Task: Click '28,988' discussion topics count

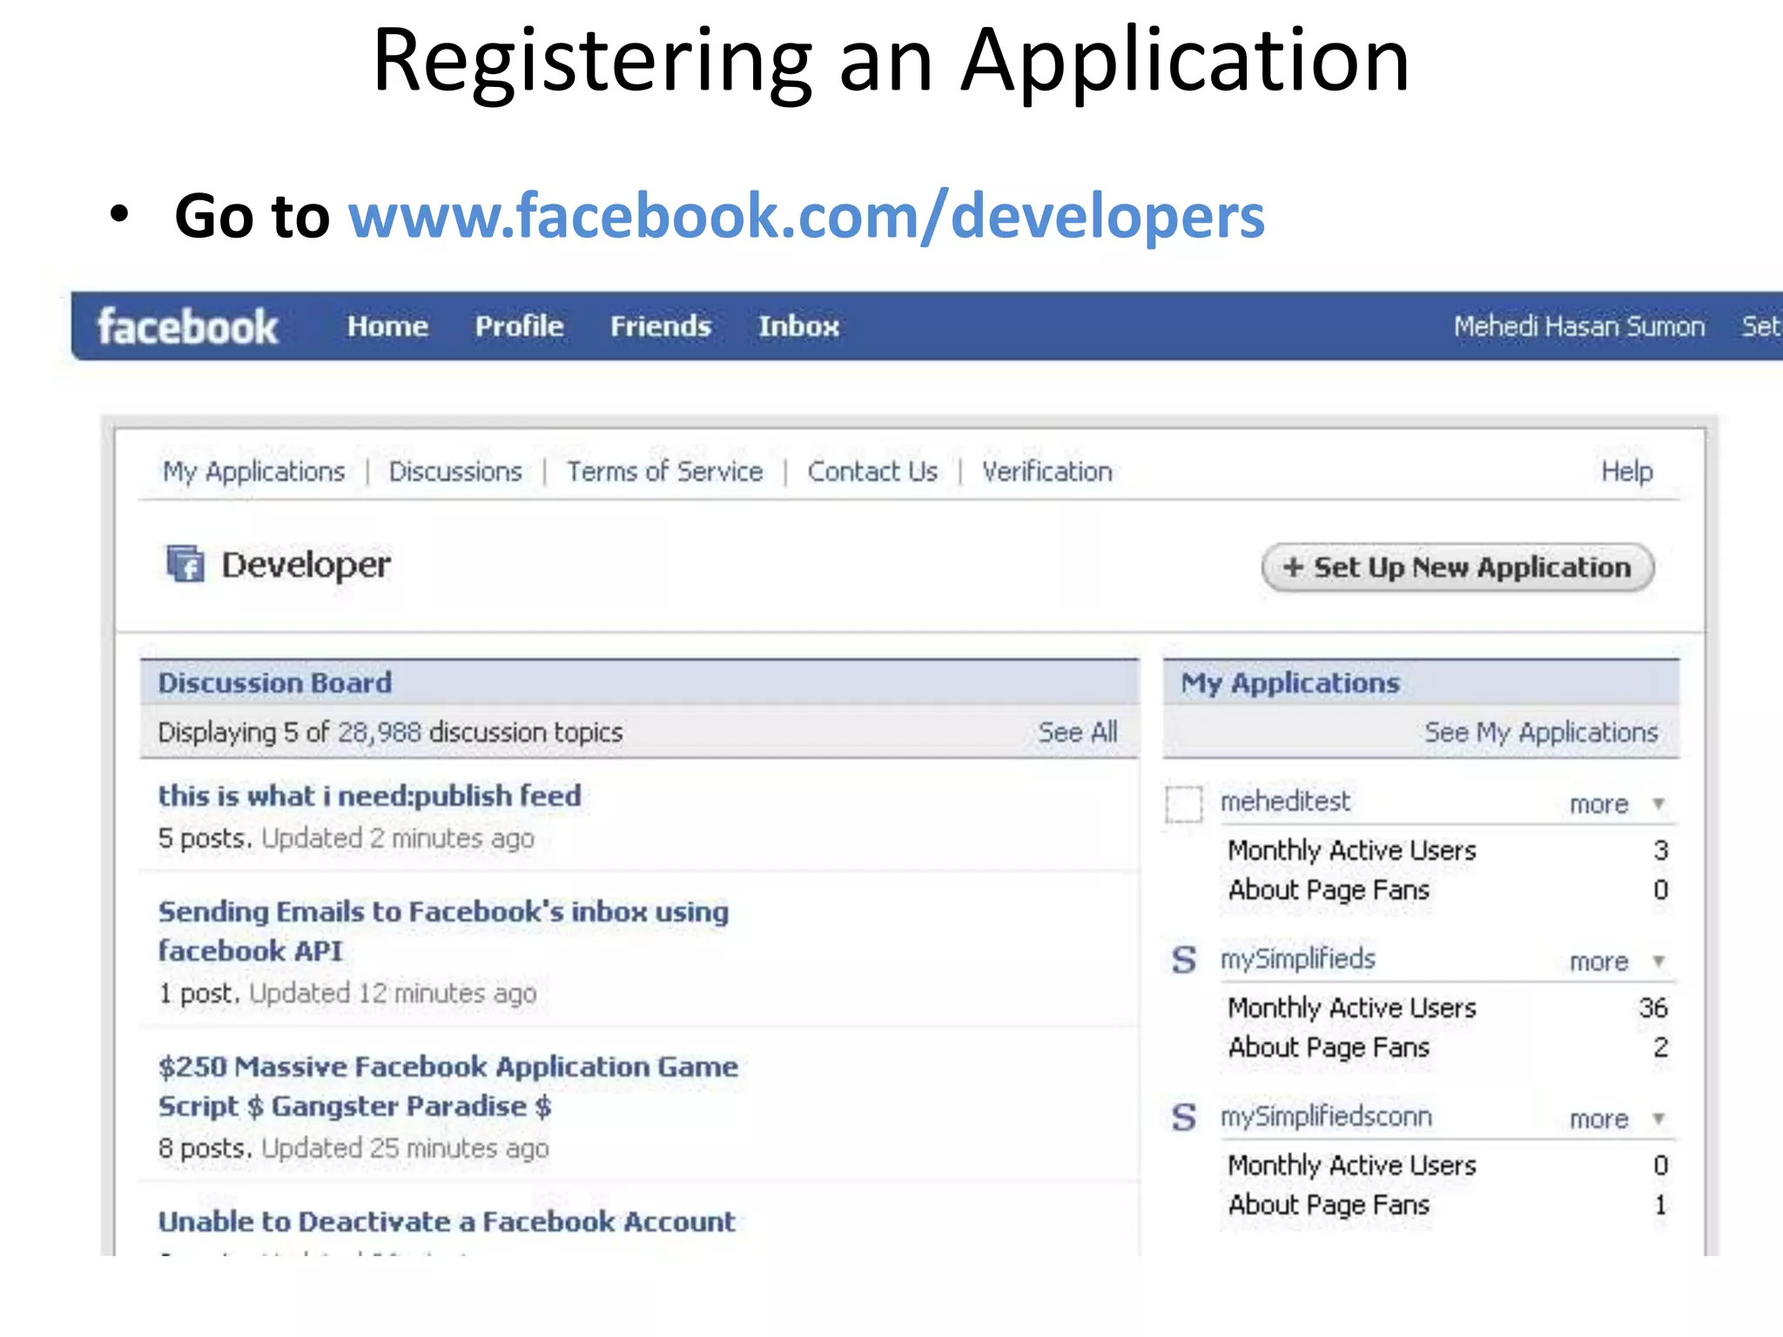Action: [x=380, y=733]
